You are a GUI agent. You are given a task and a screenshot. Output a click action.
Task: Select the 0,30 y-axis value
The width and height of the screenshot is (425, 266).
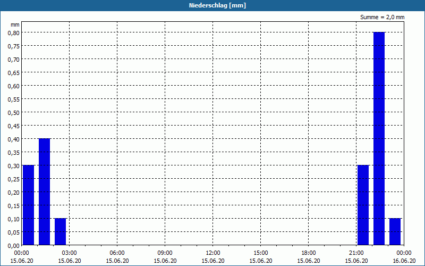14,166
